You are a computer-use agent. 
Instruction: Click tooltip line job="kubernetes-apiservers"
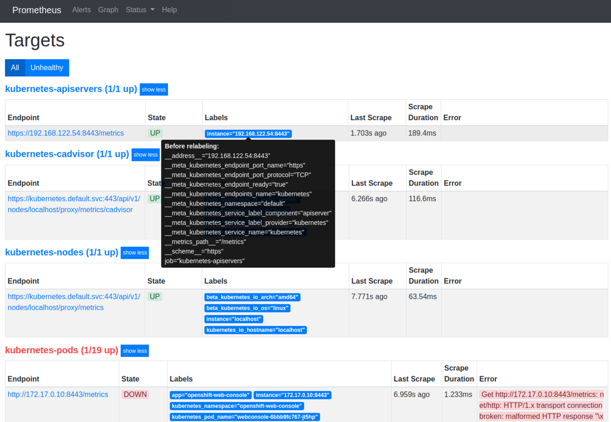(x=205, y=261)
